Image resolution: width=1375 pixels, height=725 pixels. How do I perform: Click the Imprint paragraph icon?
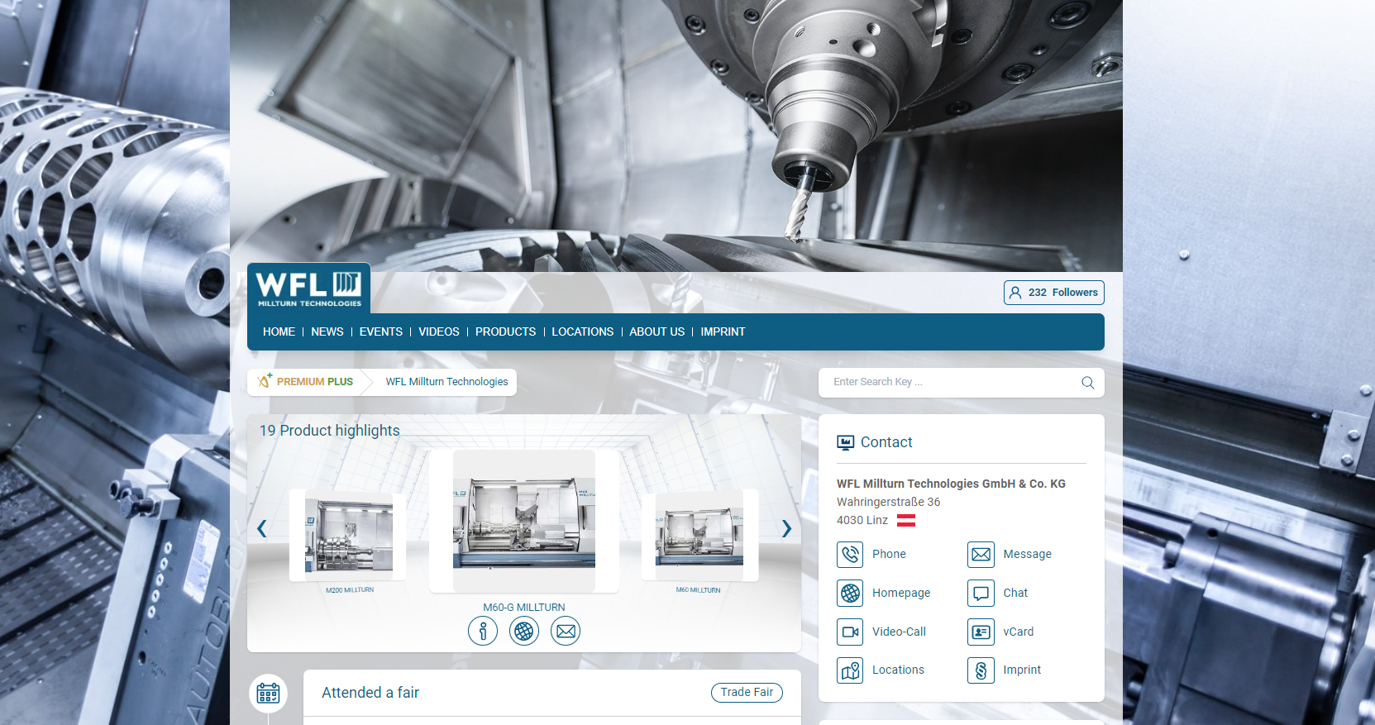981,670
